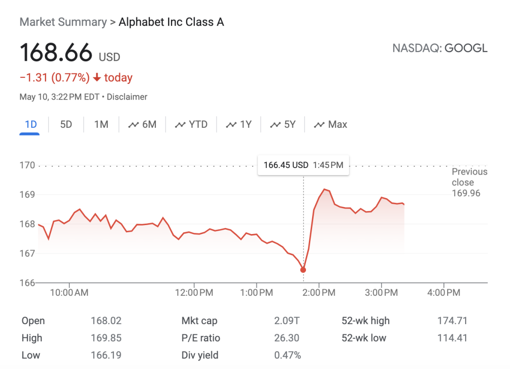Click the P/E ratio label
Viewport: 510px width, 369px height.
(201, 338)
